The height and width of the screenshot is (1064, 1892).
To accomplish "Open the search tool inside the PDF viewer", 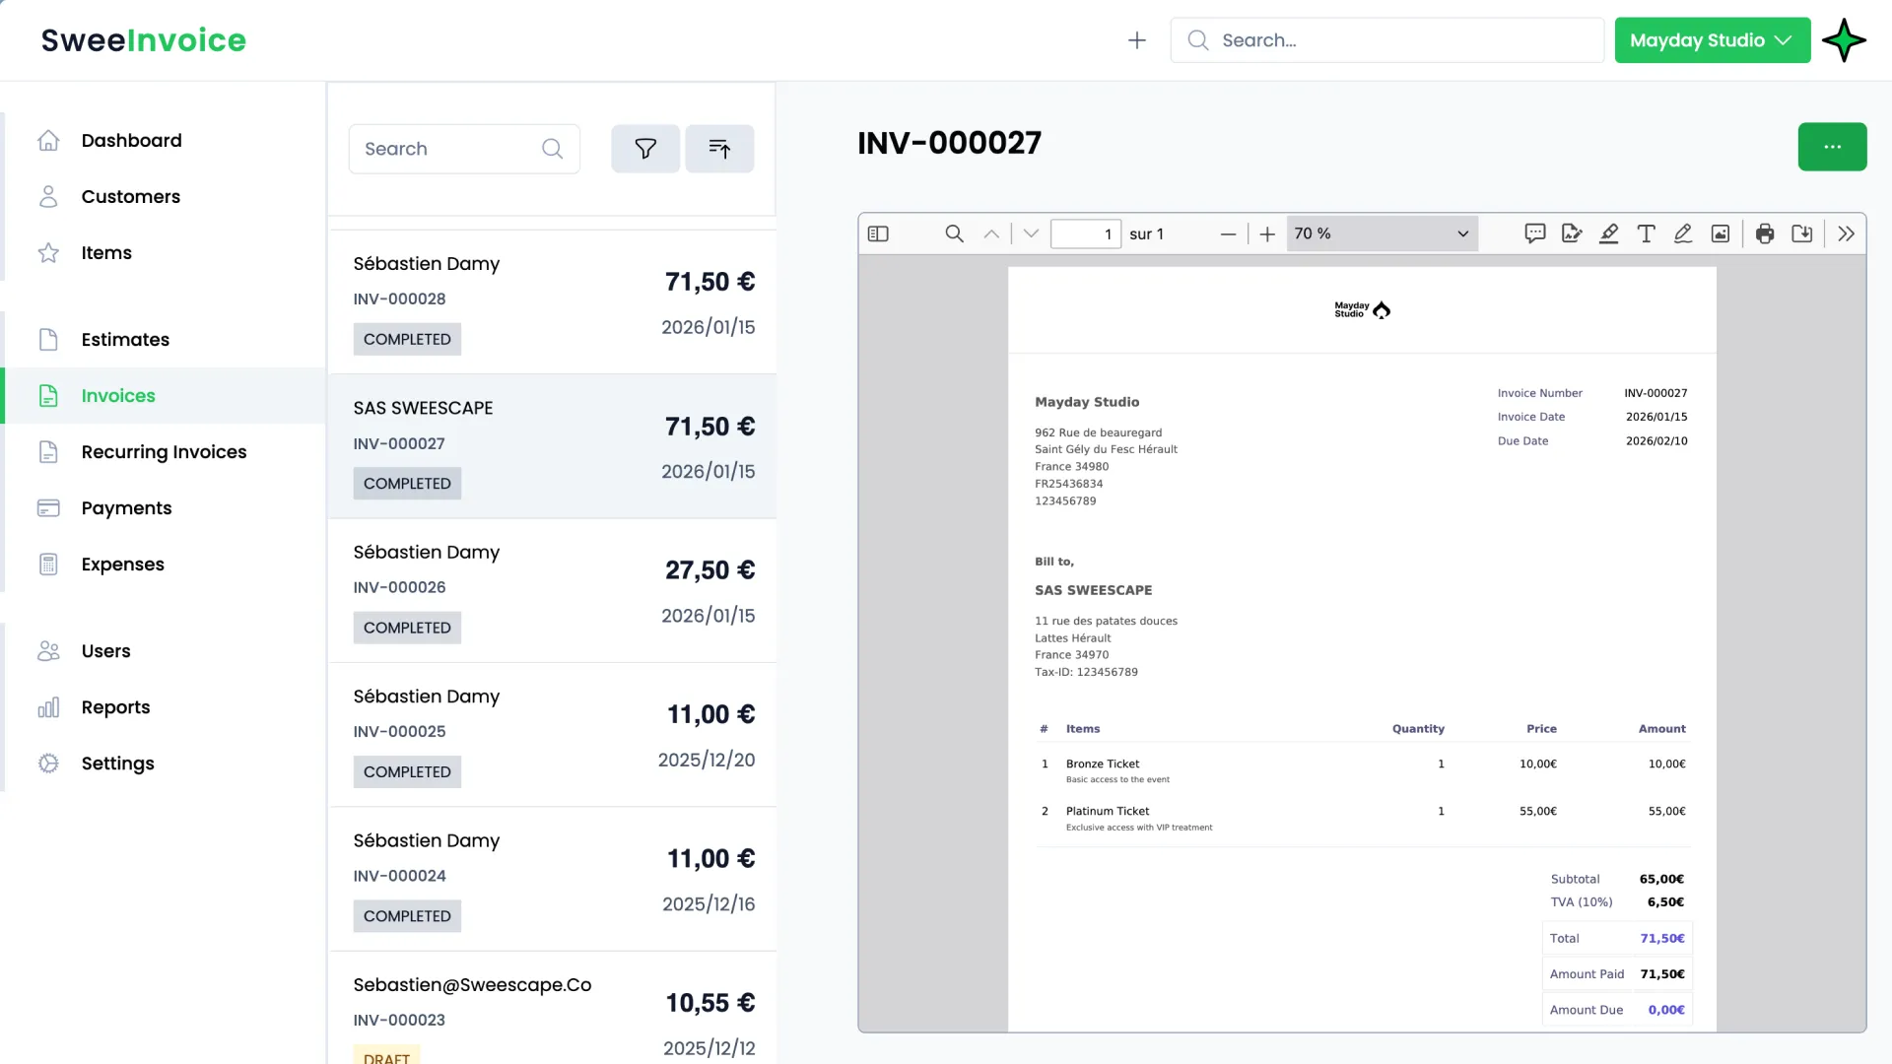I will pyautogui.click(x=954, y=233).
